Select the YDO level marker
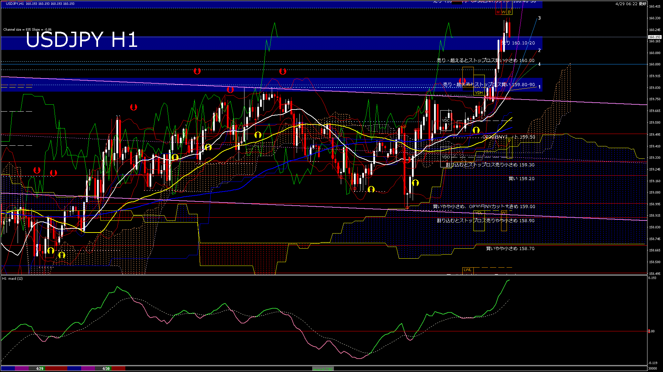This screenshot has height=372, width=663. (x=446, y=157)
